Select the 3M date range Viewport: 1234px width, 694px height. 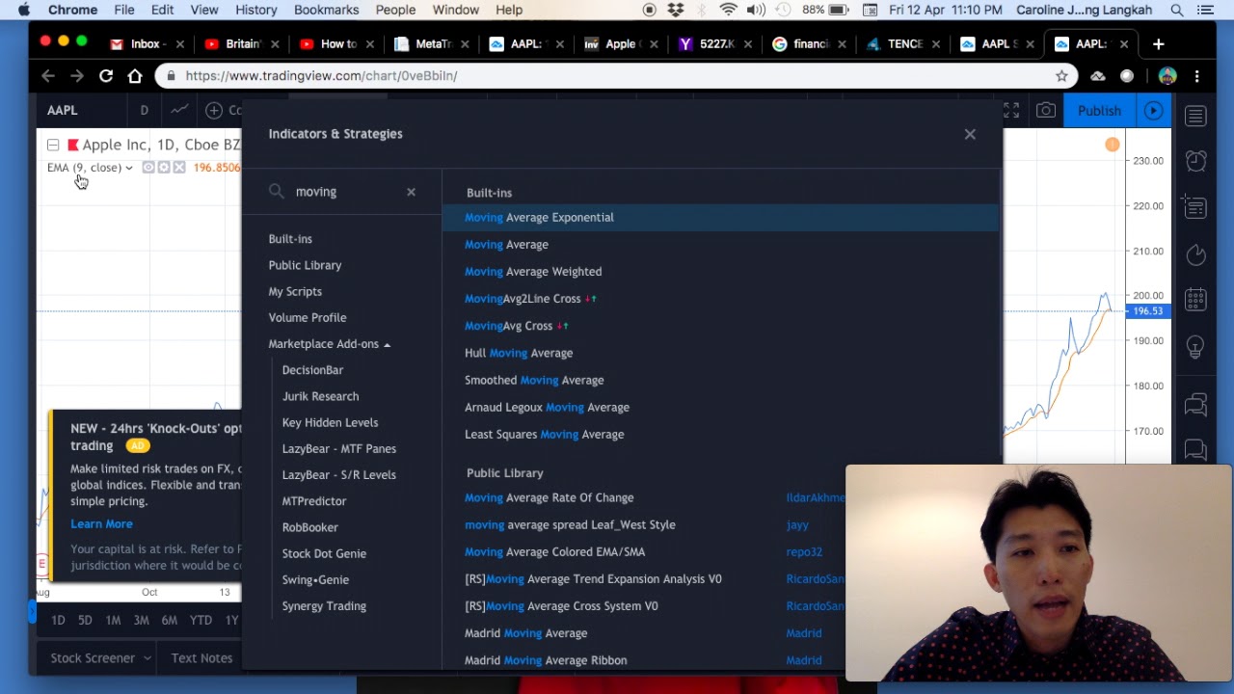click(141, 621)
